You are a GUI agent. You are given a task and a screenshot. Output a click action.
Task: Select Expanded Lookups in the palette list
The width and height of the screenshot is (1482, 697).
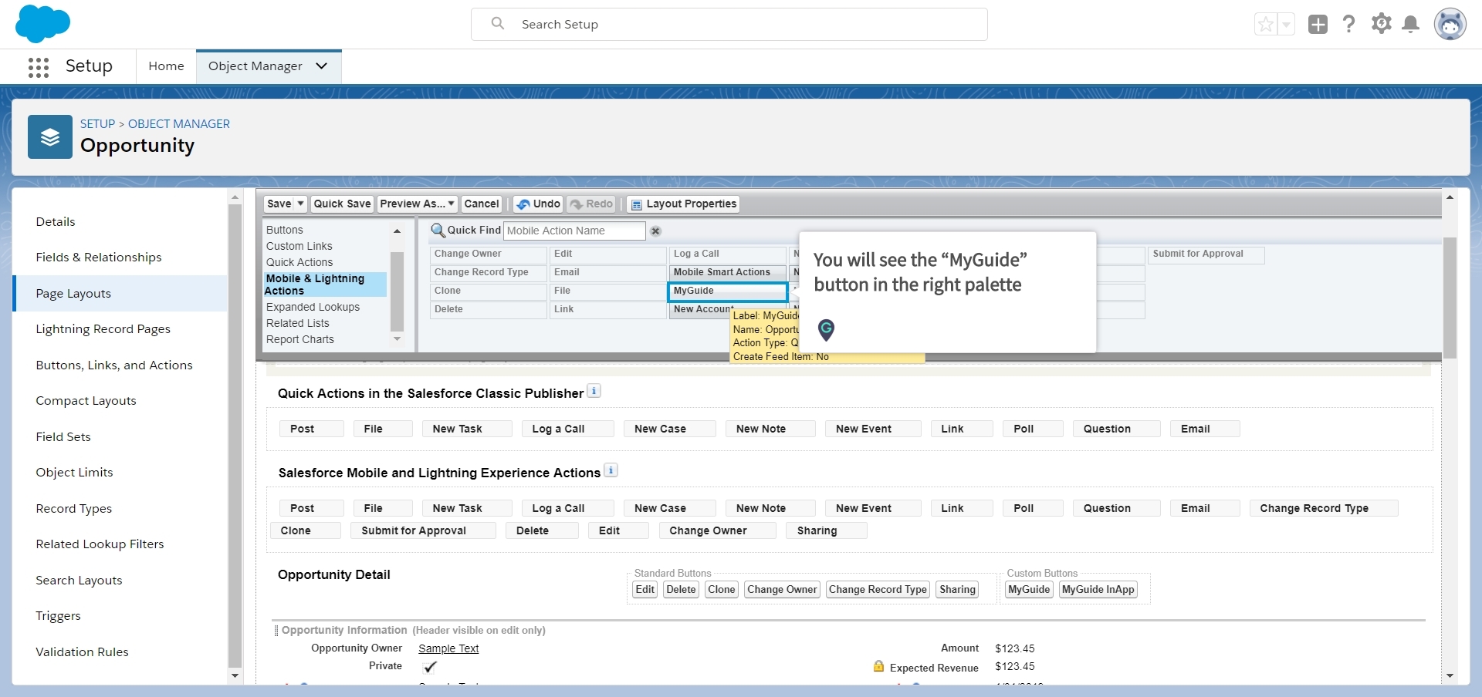(313, 307)
